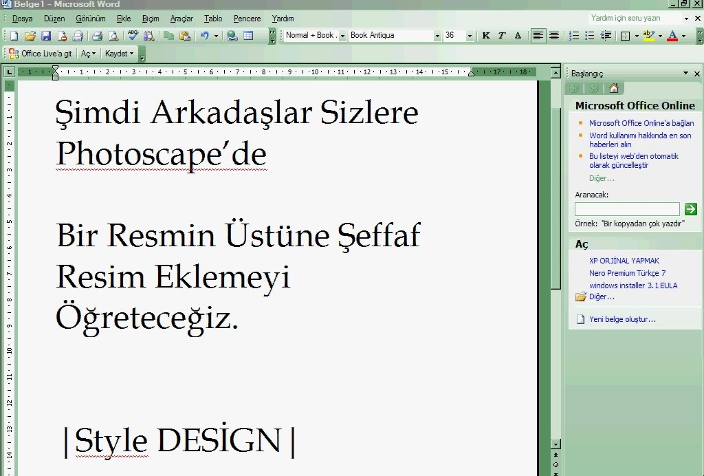
Task: Open the Düzen menu
Action: [54, 19]
